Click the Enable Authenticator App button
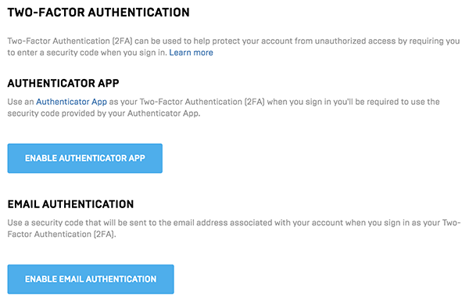This screenshot has width=469, height=302. tap(85, 158)
